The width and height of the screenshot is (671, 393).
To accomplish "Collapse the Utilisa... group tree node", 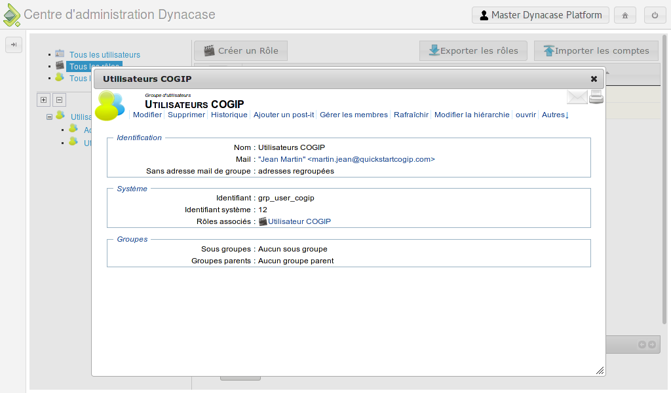I will click(x=49, y=117).
